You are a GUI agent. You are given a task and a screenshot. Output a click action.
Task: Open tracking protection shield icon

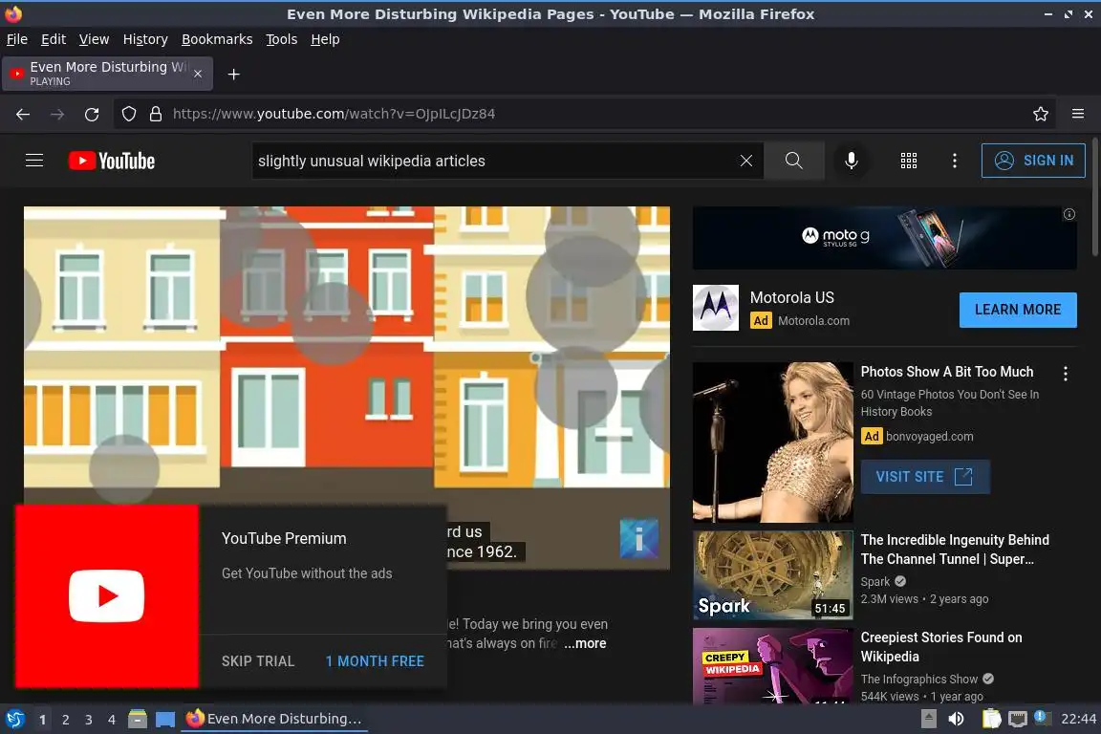pos(128,114)
